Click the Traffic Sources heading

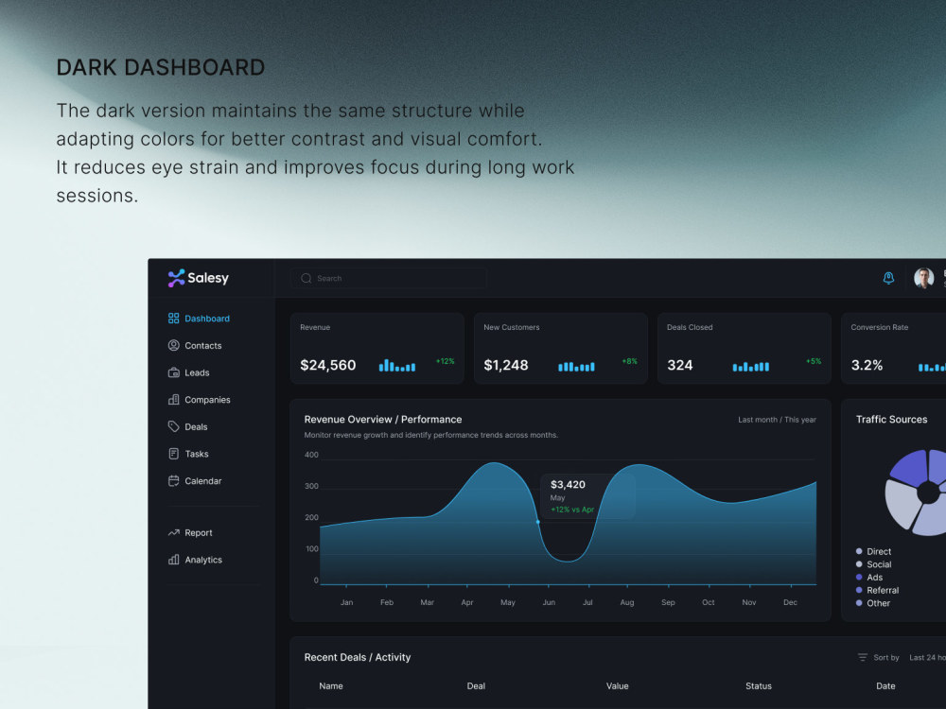(x=892, y=420)
